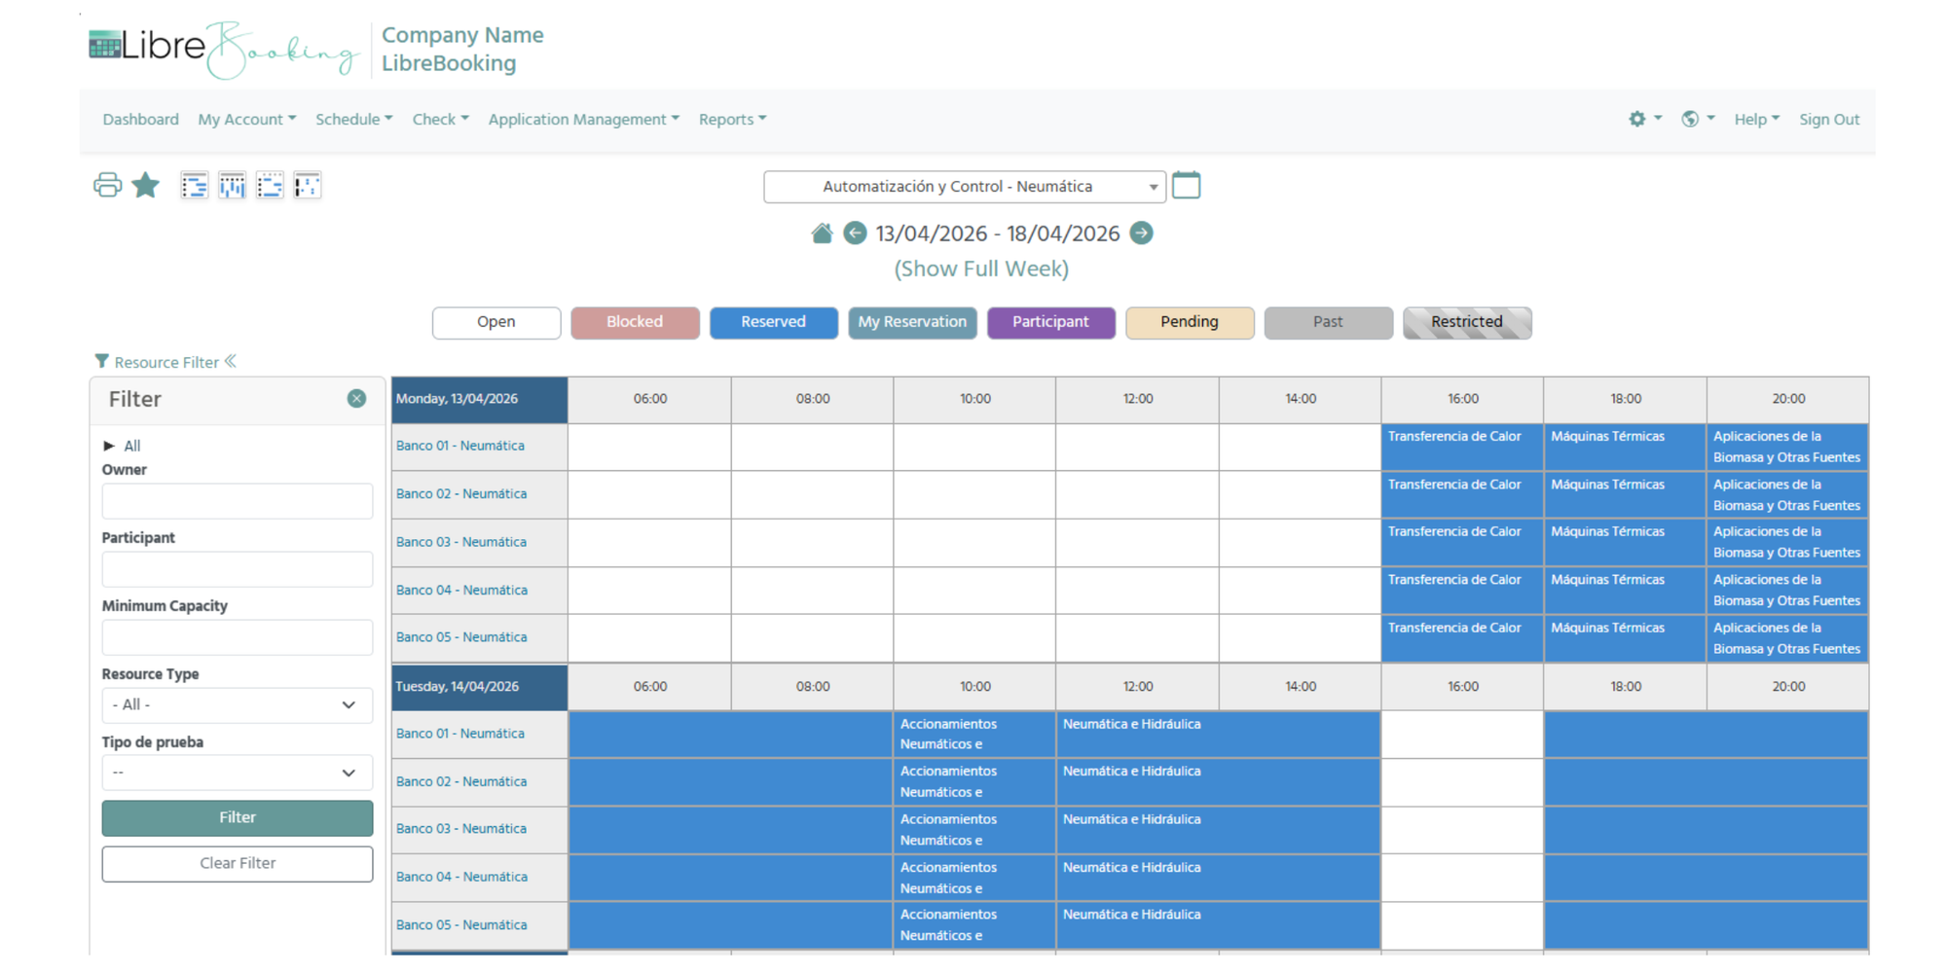Open the calendar date picker icon

click(x=1186, y=185)
